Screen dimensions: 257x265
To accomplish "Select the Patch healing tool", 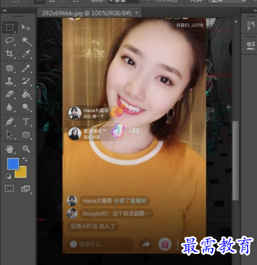I will (x=10, y=68).
